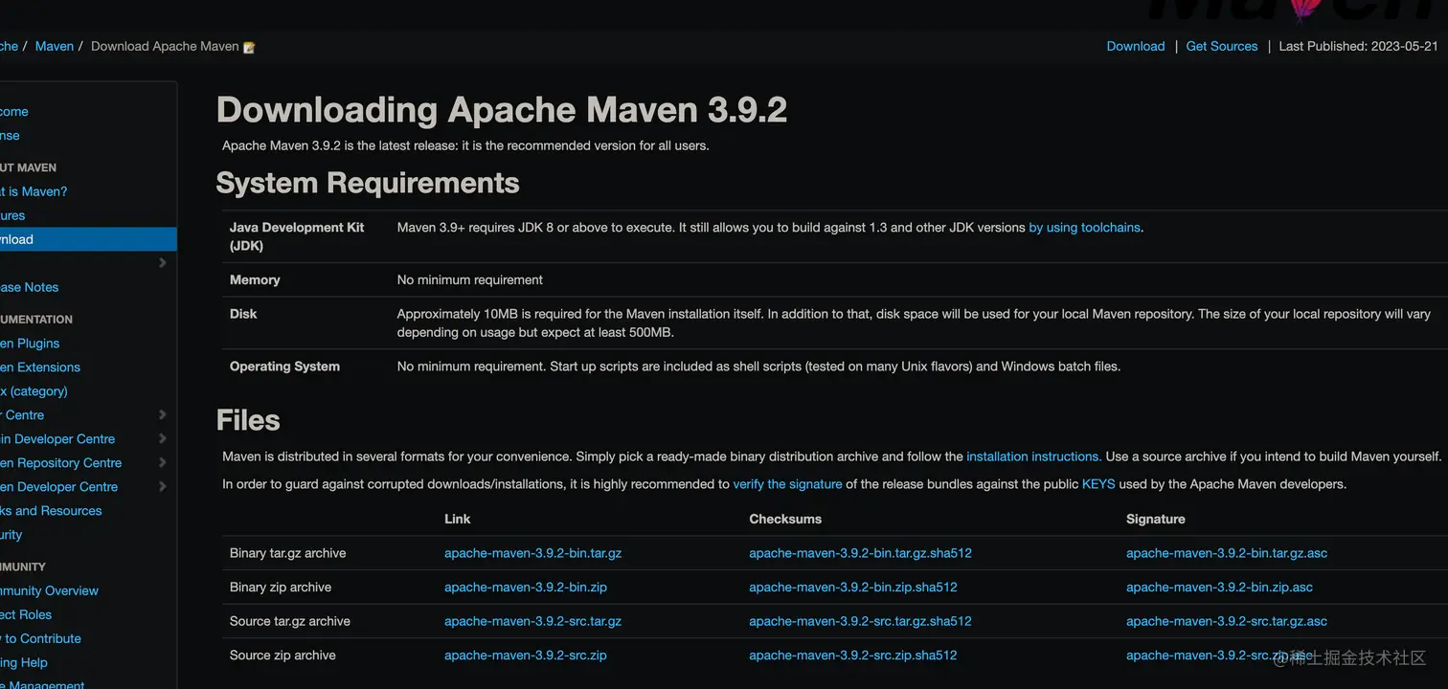Click the 'Operating System' row label

coord(284,367)
